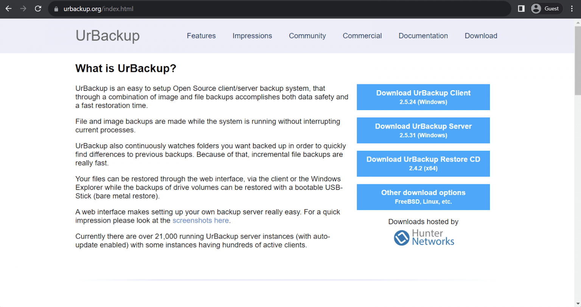
Task: Download UrBackup Server 2.5.31 for Windows
Action: click(423, 130)
